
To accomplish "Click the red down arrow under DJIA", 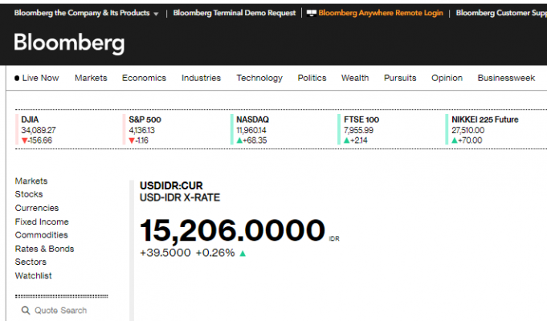I will click(x=25, y=140).
